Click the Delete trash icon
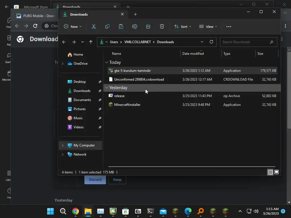 pyautogui.click(x=162, y=26)
